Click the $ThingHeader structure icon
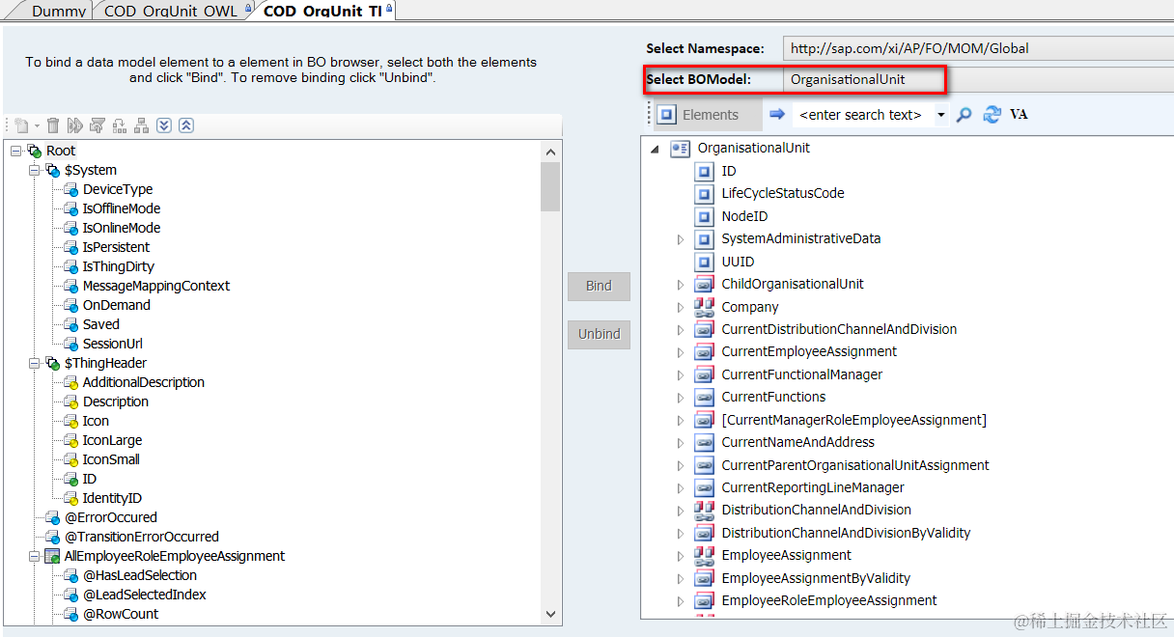The height and width of the screenshot is (637, 1174). pos(52,363)
